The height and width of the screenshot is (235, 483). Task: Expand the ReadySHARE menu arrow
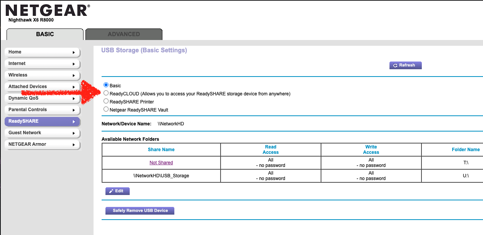pyautogui.click(x=74, y=122)
